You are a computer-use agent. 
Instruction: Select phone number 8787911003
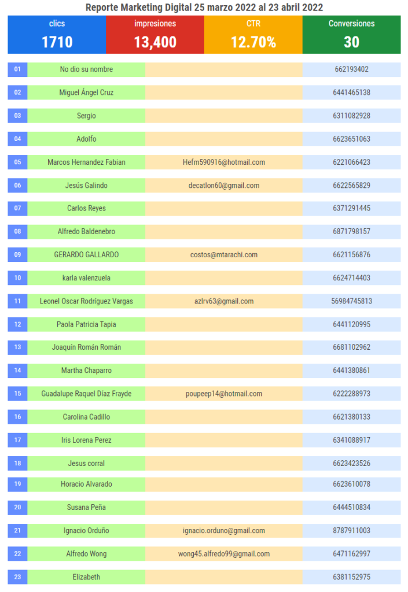point(352,531)
